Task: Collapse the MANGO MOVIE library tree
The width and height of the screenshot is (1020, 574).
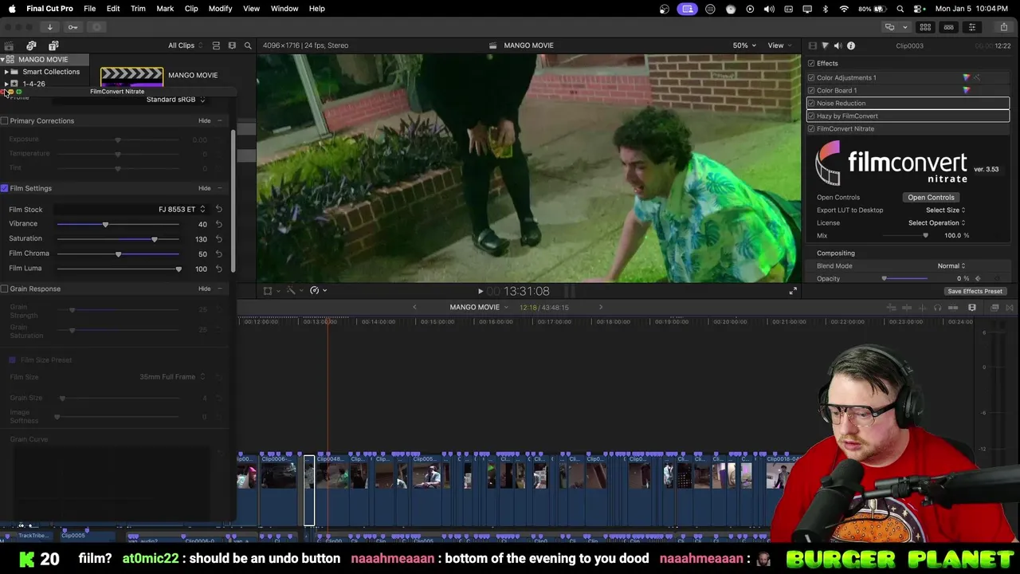Action: click(x=3, y=59)
